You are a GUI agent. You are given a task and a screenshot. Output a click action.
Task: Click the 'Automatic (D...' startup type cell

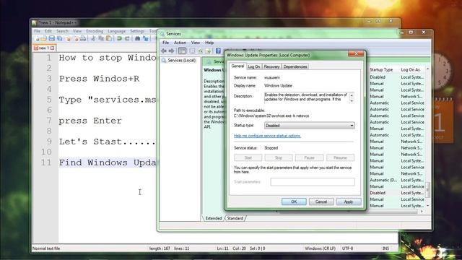[x=383, y=180]
